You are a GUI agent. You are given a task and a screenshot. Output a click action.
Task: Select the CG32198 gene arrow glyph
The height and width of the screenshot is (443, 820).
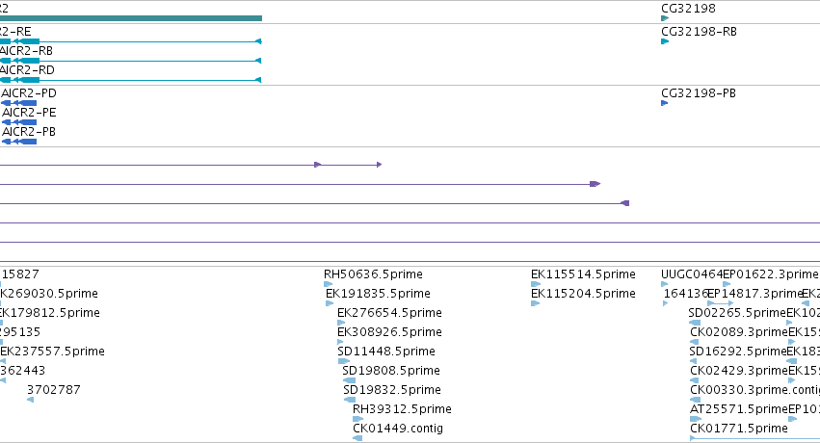point(665,18)
